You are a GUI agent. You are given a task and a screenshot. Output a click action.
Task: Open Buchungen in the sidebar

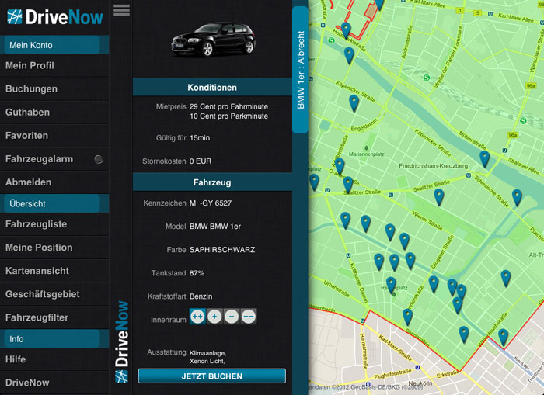[54, 89]
